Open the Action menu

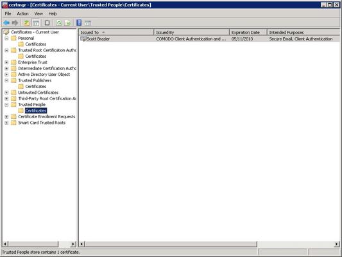pyautogui.click(x=22, y=13)
